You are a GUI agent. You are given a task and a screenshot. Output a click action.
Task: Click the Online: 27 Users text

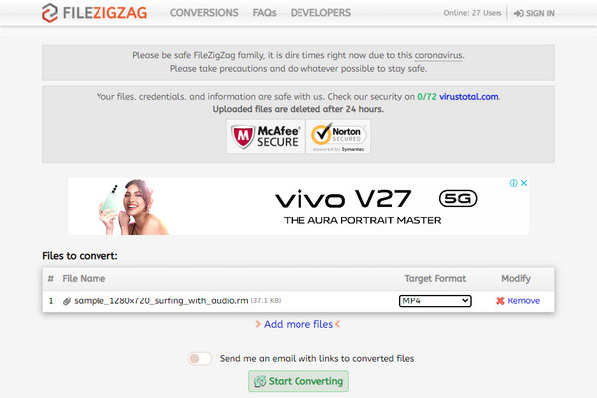click(472, 13)
